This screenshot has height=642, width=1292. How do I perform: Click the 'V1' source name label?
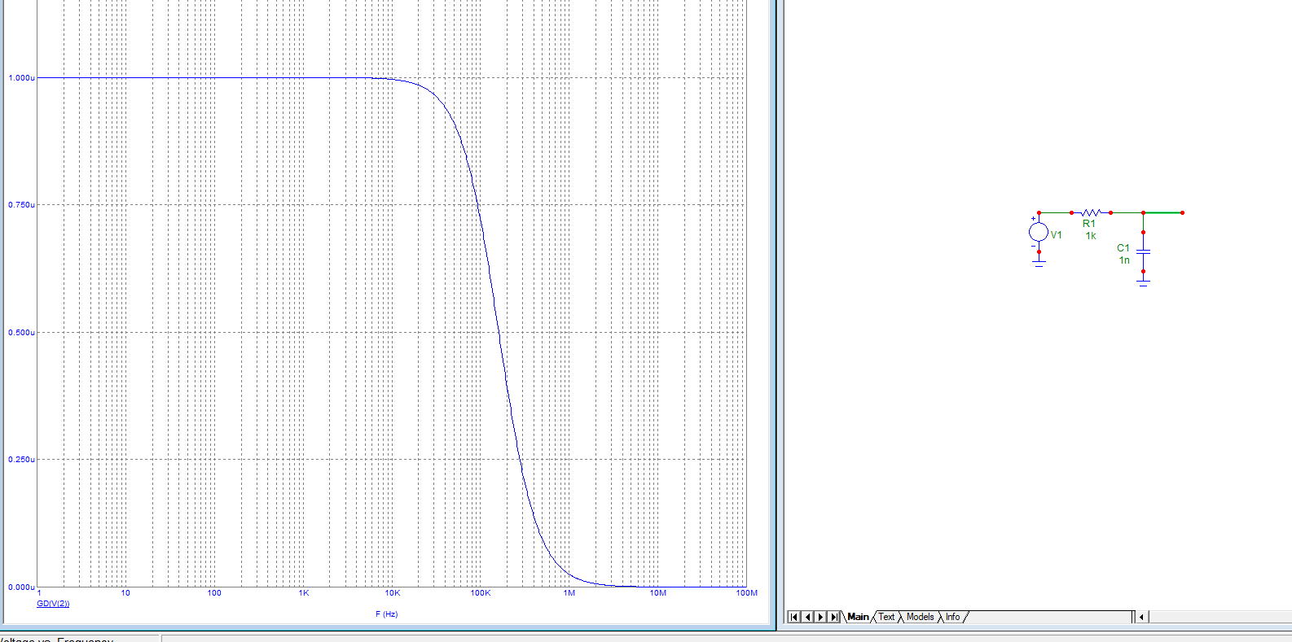click(1057, 235)
